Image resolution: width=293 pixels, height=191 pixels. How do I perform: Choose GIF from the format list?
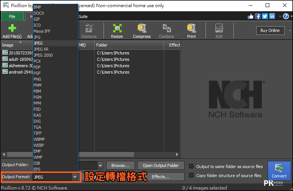click(56, 19)
